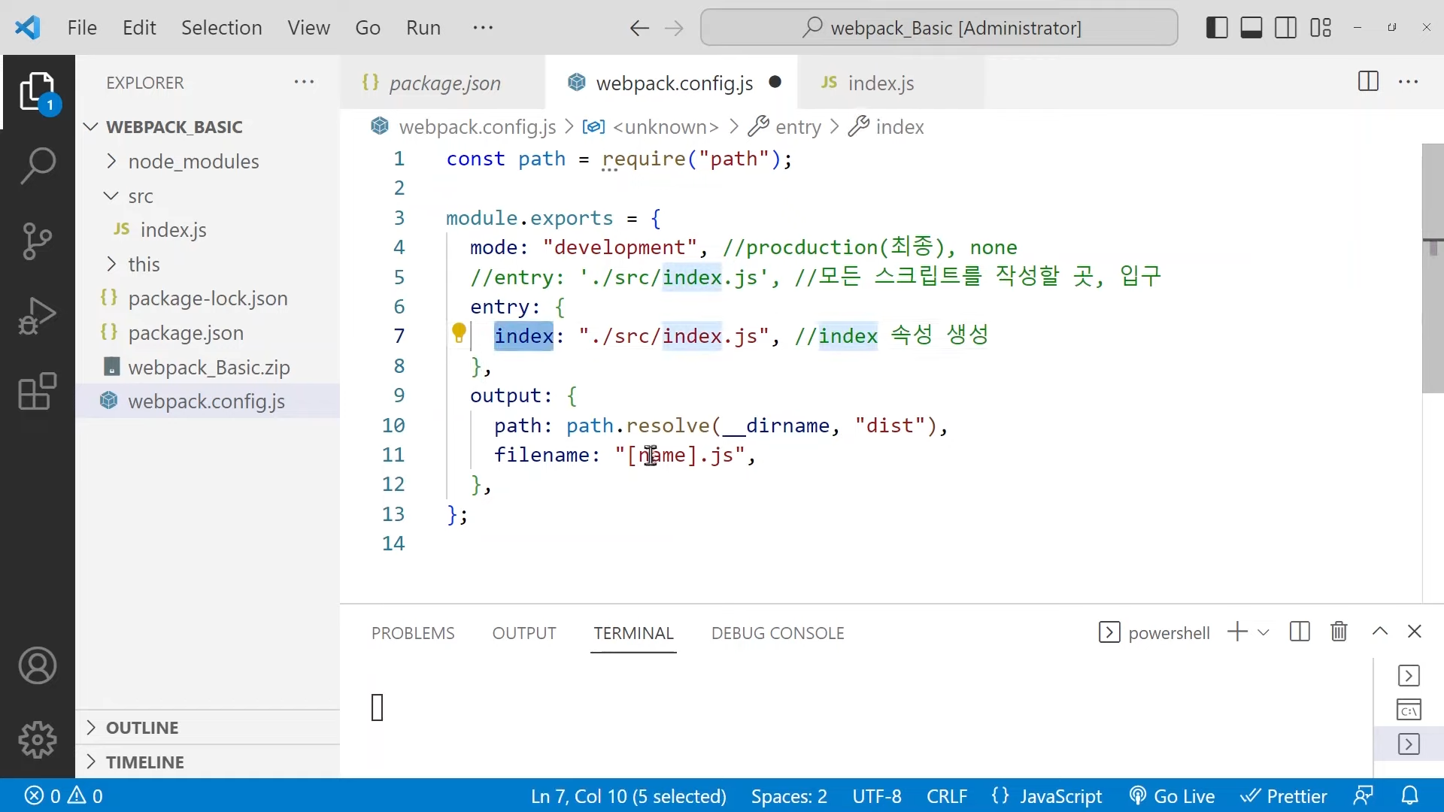This screenshot has height=812, width=1444.
Task: Toggle the secondary side bar
Action: (1285, 28)
